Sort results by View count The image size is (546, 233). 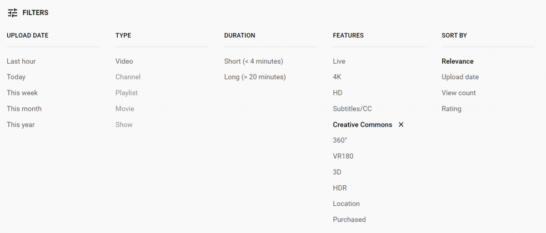point(459,93)
